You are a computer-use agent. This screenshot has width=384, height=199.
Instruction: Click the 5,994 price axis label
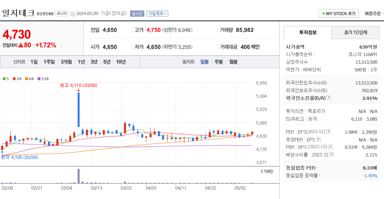pyautogui.click(x=261, y=96)
